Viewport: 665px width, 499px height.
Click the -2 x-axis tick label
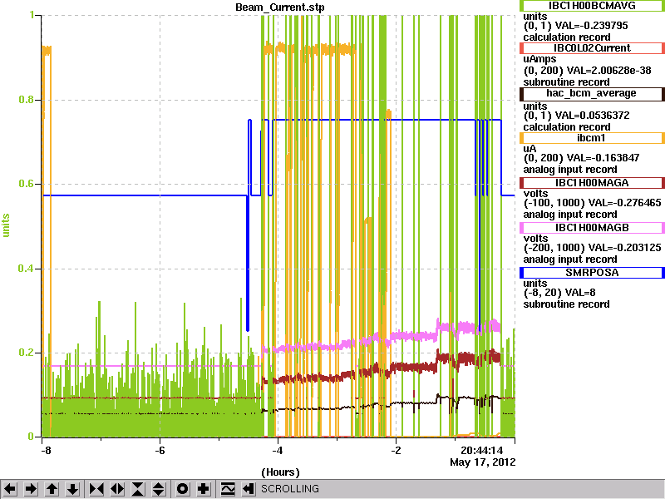(396, 450)
